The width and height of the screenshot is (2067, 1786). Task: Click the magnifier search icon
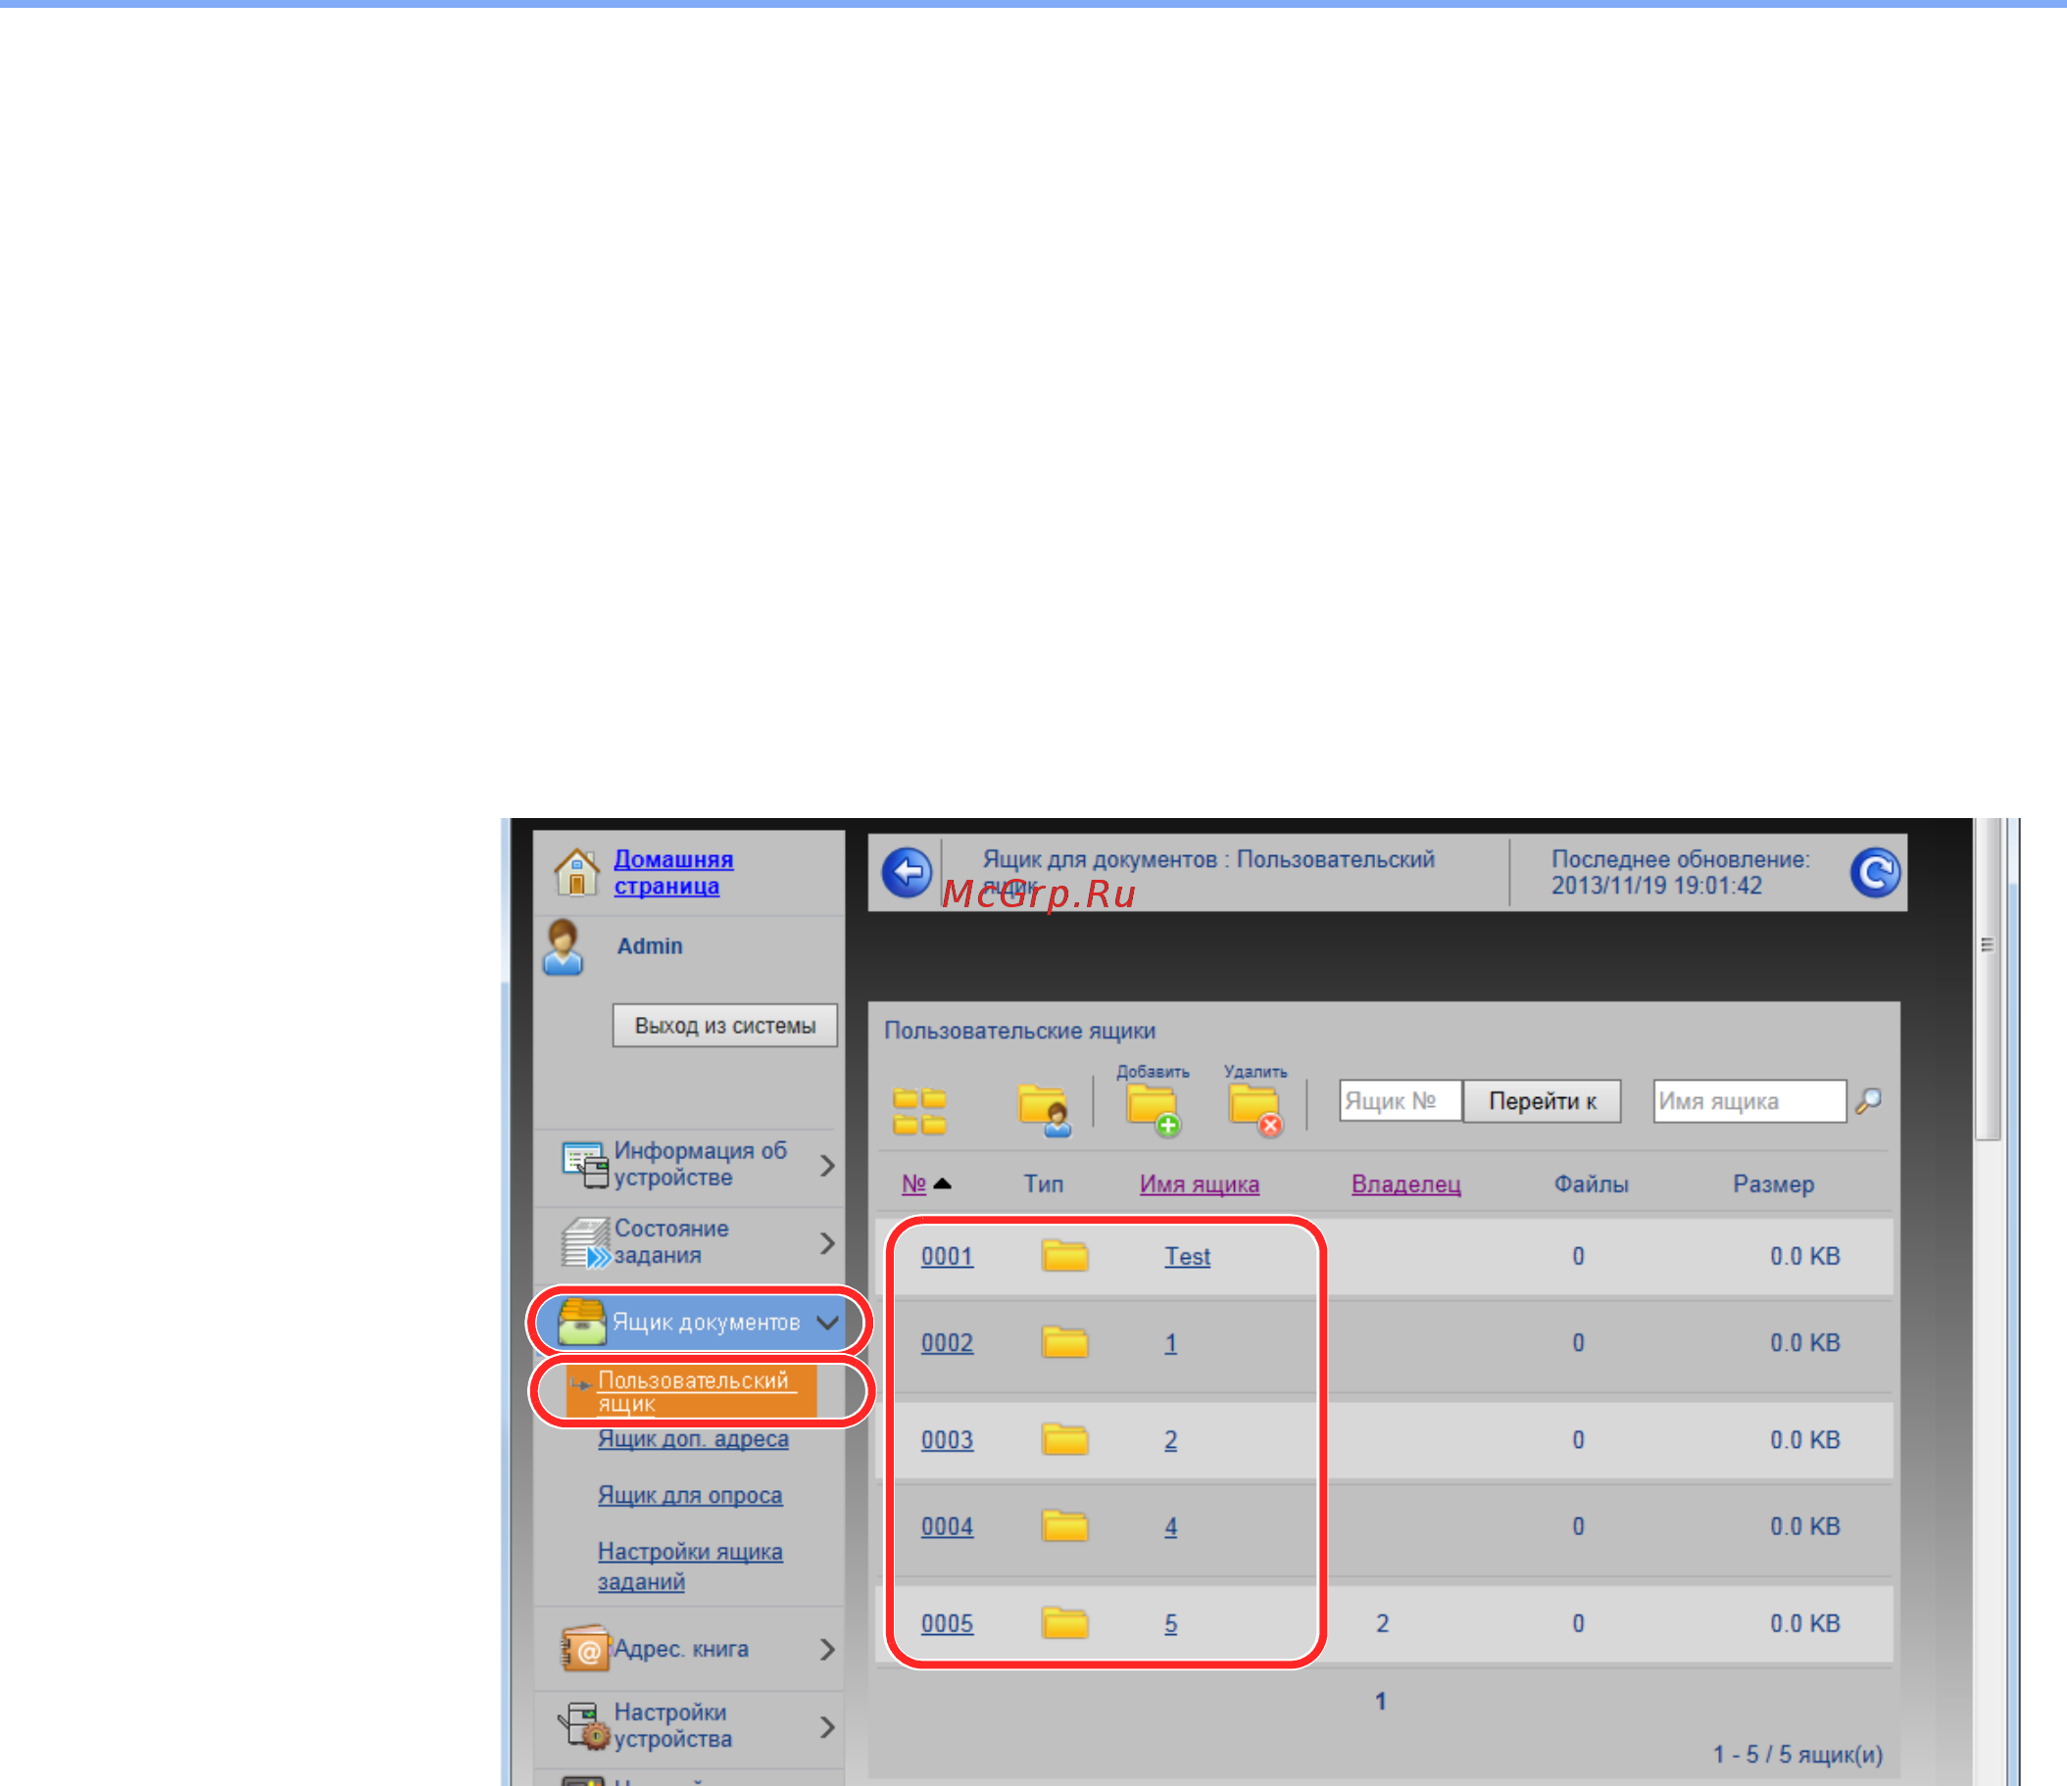1868,1101
